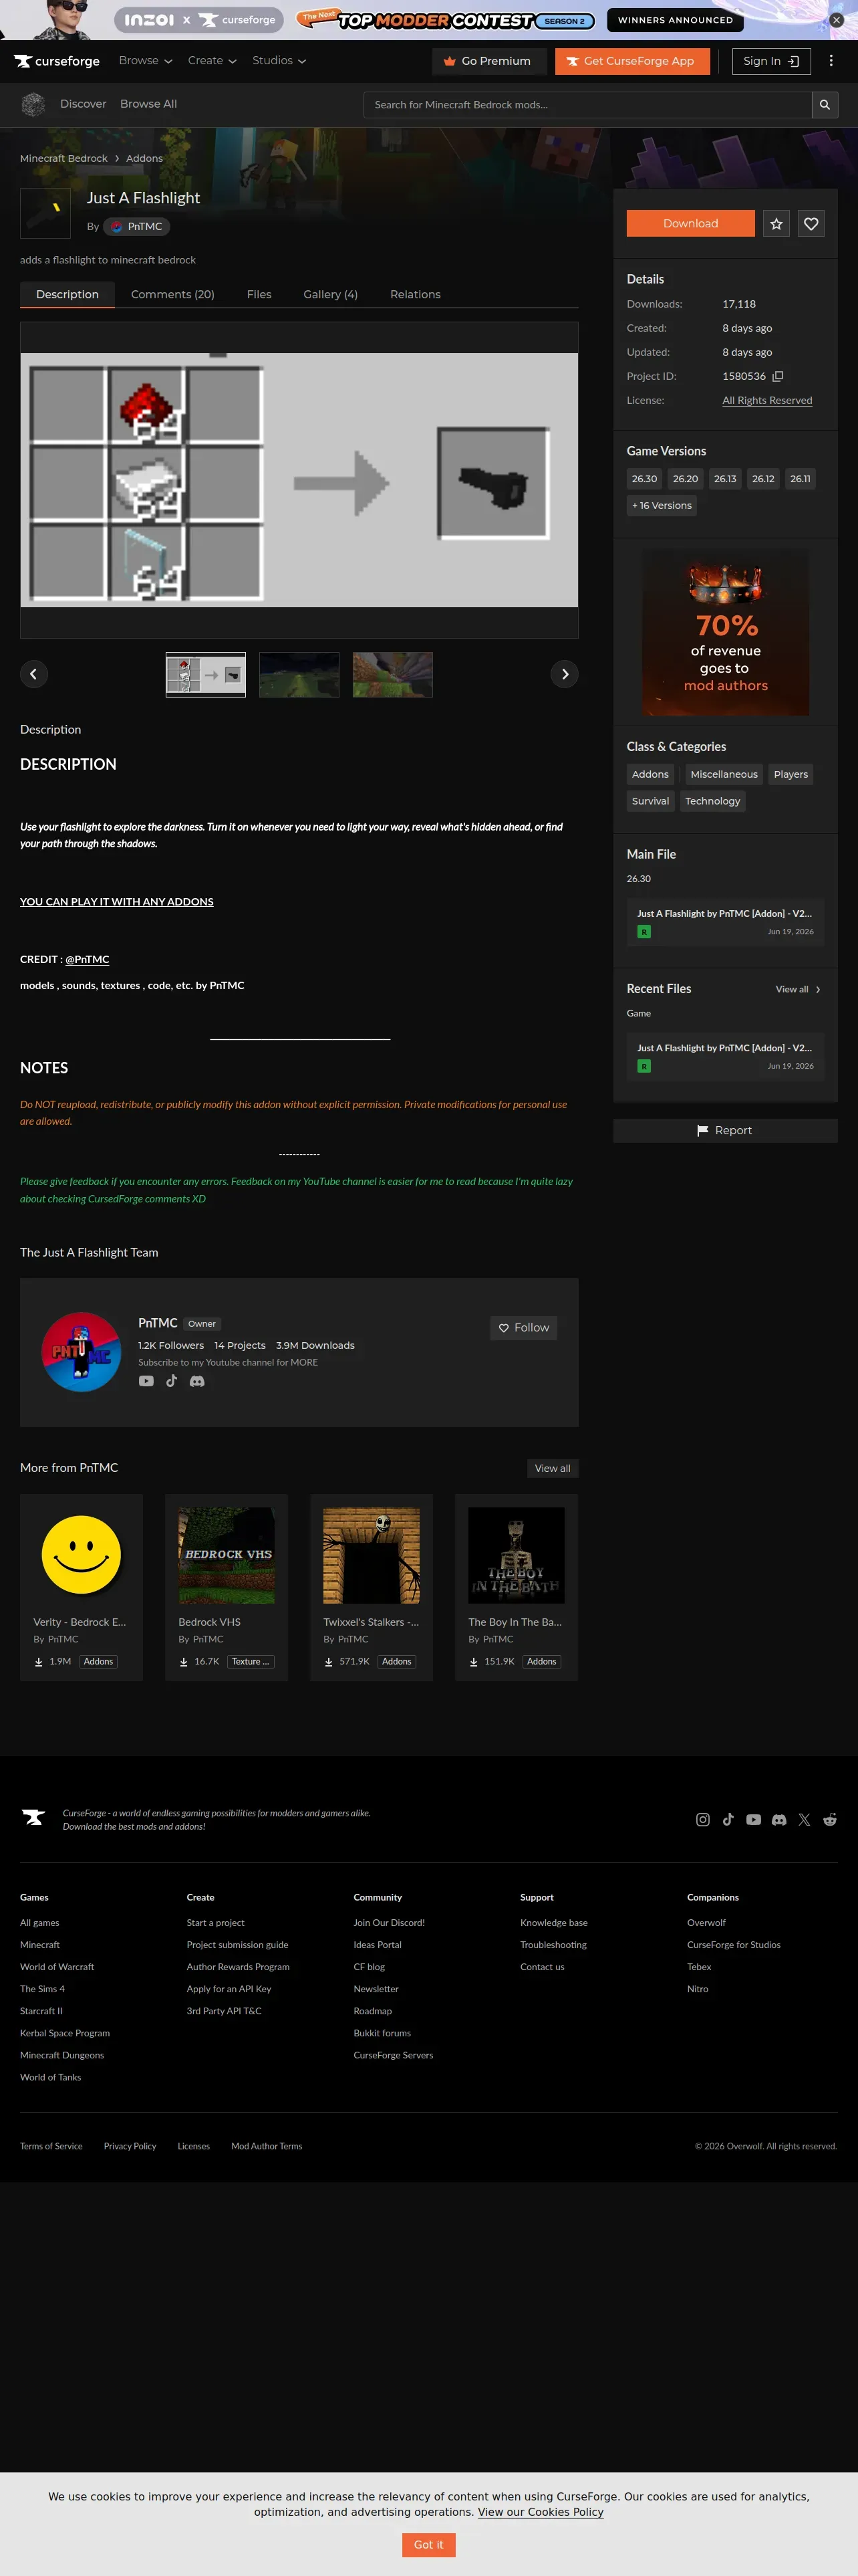Image resolution: width=858 pixels, height=2576 pixels.
Task: Open the Survival category tag
Action: pyautogui.click(x=650, y=801)
